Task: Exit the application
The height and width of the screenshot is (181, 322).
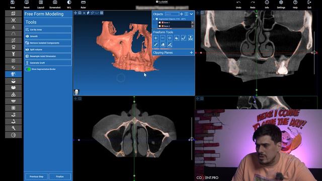Action: 309,5
